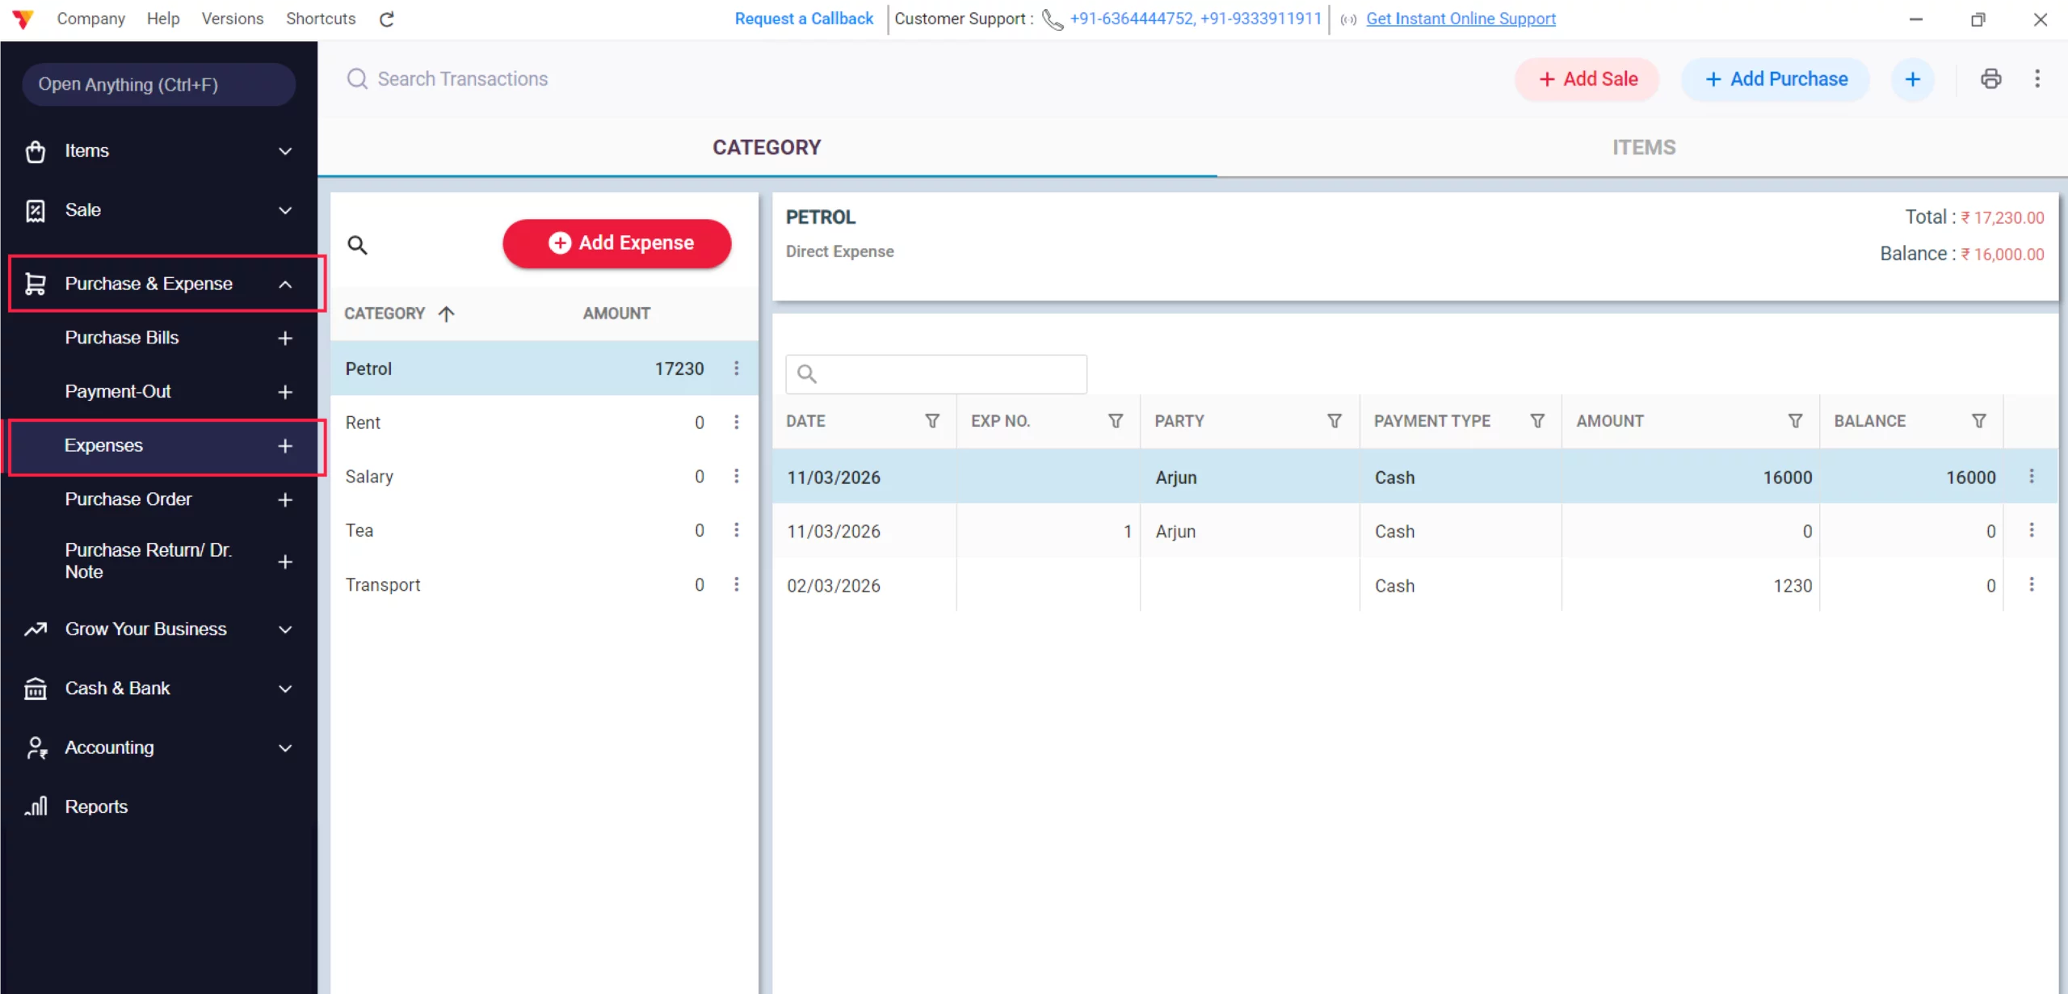Click the refresh icon beside Shortcuts
The image size is (2068, 994).
pos(387,19)
